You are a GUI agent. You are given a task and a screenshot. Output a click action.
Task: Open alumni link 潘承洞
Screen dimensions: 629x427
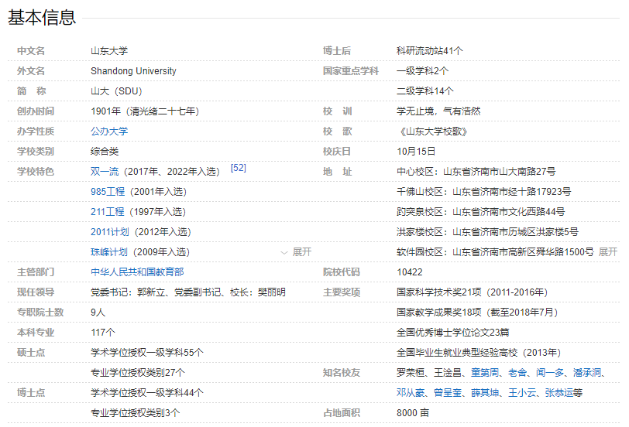click(588, 373)
